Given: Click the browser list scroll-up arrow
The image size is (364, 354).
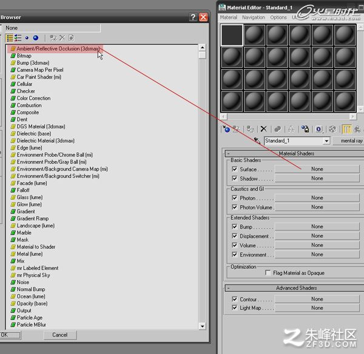Looking at the screenshot, I should pos(202,47).
